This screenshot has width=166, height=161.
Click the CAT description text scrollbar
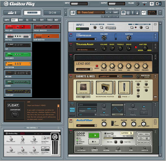coord(58,112)
